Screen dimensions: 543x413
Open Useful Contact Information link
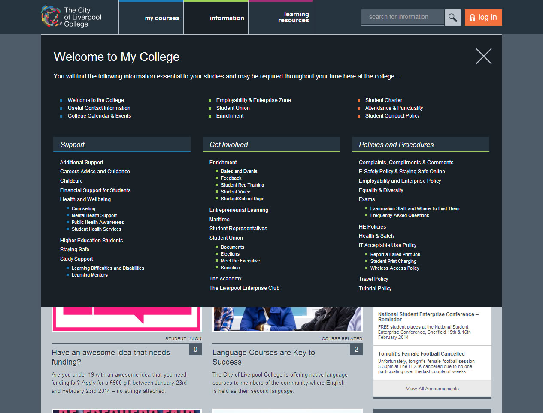click(x=99, y=108)
